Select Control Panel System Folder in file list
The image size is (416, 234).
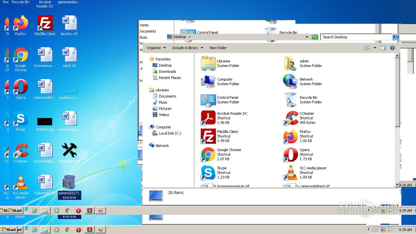(x=220, y=100)
